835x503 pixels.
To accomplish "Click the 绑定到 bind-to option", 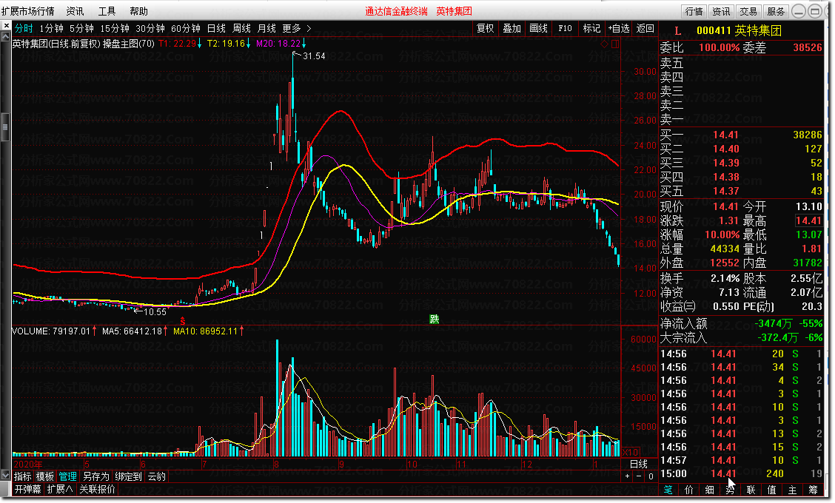I will (128, 476).
